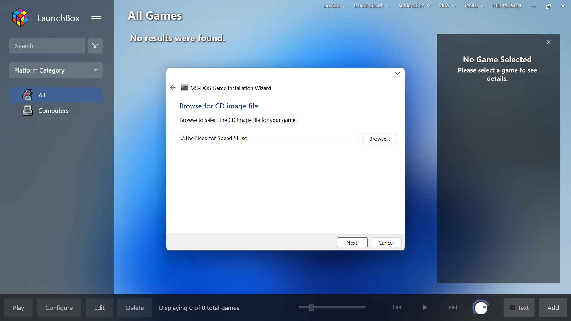Expand the VIEW menu chevron
Screen dimensions: 571x321
pyautogui.click(x=454, y=6)
